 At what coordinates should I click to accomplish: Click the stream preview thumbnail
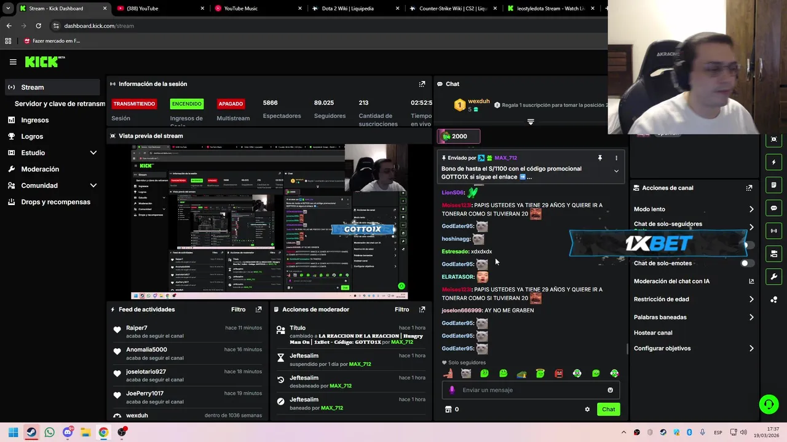click(x=269, y=222)
